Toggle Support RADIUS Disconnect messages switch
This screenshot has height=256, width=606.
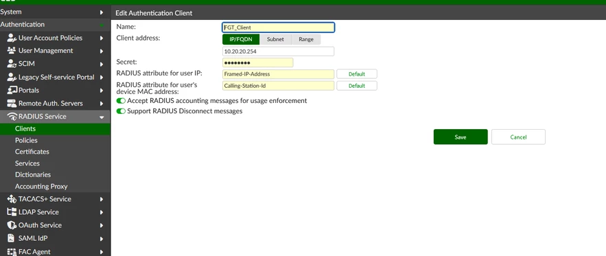coord(121,111)
